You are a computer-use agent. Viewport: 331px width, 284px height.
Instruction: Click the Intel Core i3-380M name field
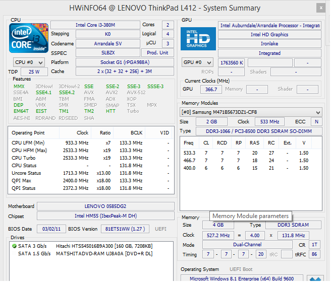[95, 25]
